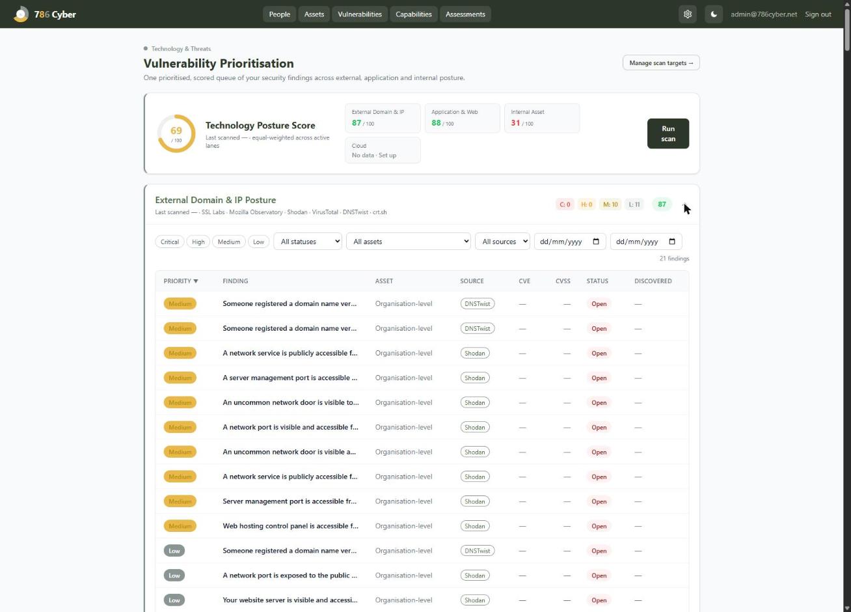Image resolution: width=851 pixels, height=612 pixels.
Task: Click the Finding column header
Action: point(236,281)
